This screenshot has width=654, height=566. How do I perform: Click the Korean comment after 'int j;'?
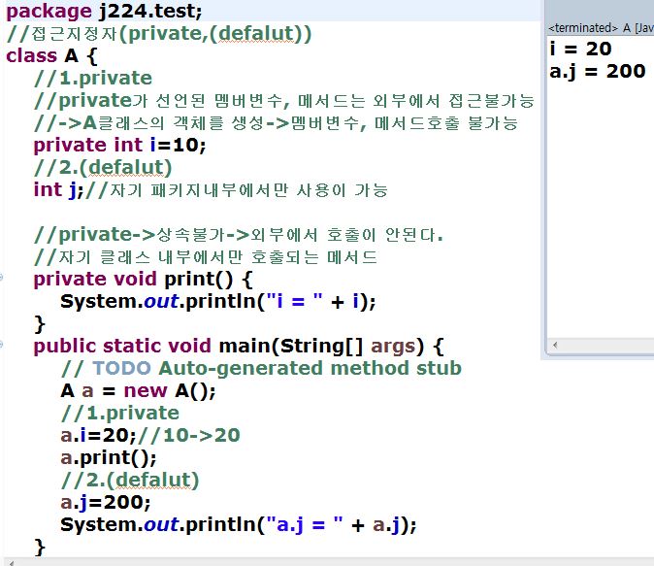click(x=237, y=190)
